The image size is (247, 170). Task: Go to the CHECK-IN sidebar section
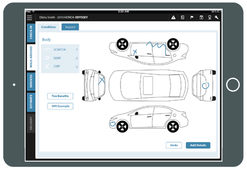[x=31, y=33]
